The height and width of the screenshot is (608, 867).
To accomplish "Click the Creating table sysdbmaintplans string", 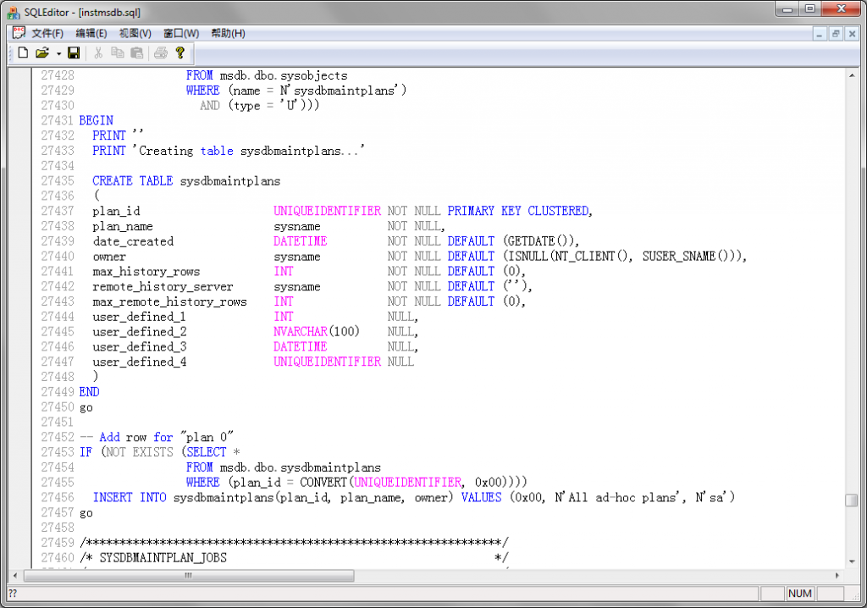I will 248,151.
